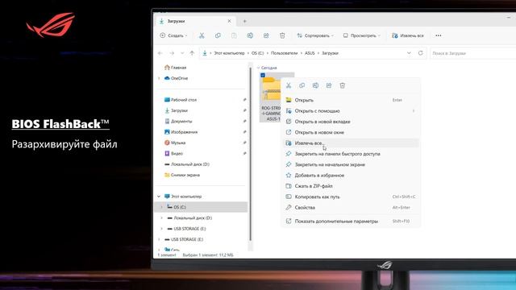
Task: Click the Rename icon in context menu
Action: (x=315, y=85)
